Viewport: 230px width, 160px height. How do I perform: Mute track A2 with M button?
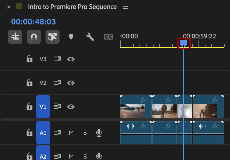coord(71,157)
